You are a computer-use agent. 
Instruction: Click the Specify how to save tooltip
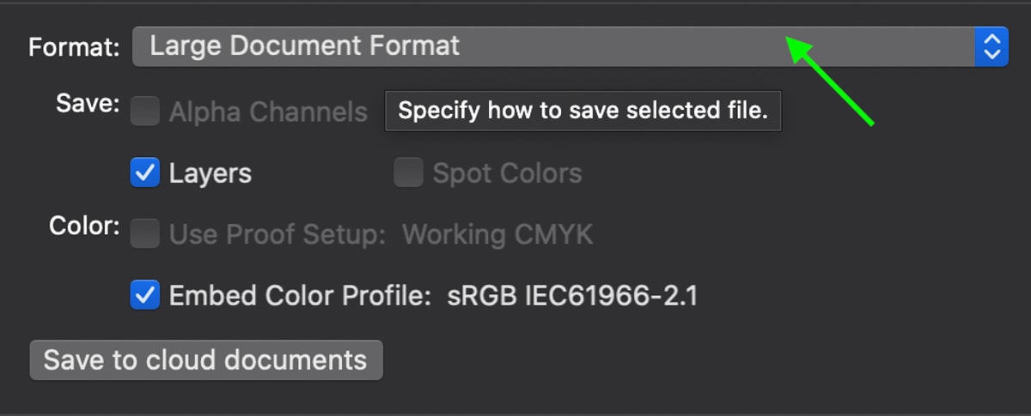583,111
